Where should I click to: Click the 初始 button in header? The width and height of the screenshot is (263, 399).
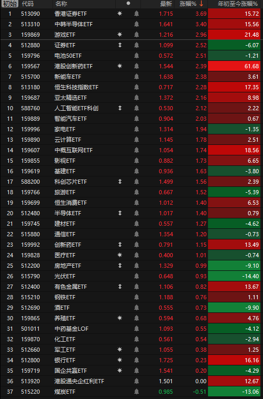(10, 4)
